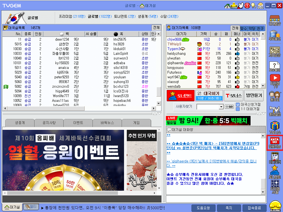This screenshot has height=212, width=283.
Task: Launch the KATA GO 인공지능 icon
Action: (x=275, y=143)
